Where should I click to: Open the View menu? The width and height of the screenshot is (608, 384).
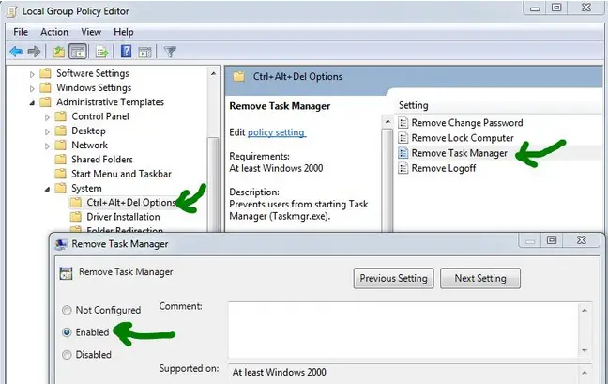91,32
